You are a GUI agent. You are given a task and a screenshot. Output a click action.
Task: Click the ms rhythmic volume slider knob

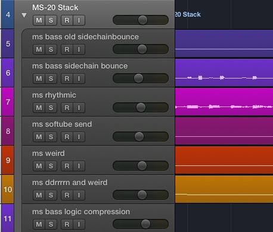click(141, 108)
